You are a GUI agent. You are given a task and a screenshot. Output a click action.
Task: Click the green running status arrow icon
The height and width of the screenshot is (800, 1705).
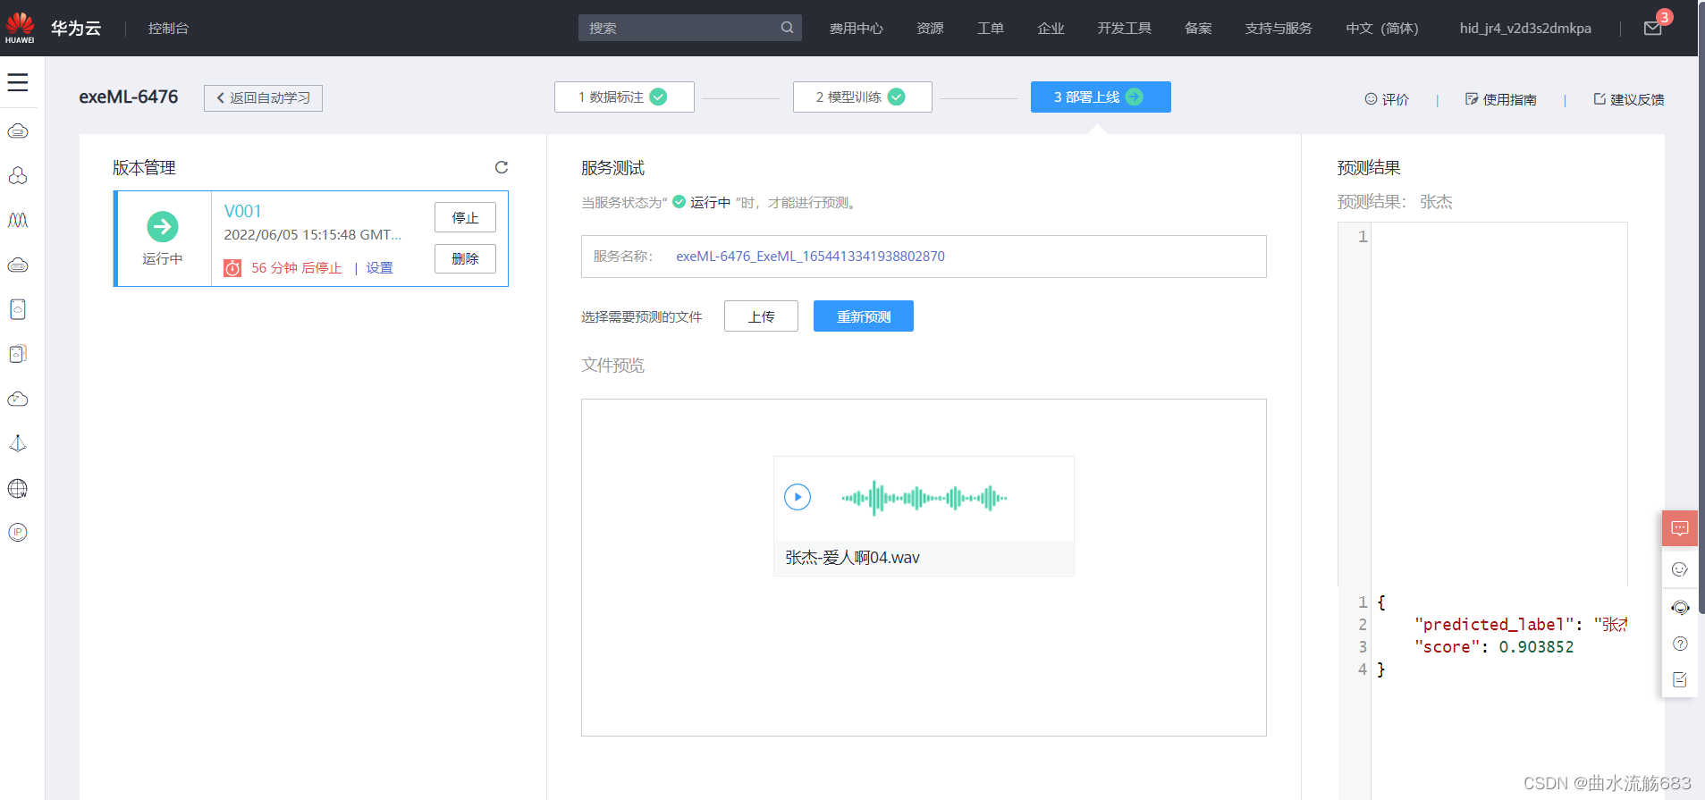point(163,227)
